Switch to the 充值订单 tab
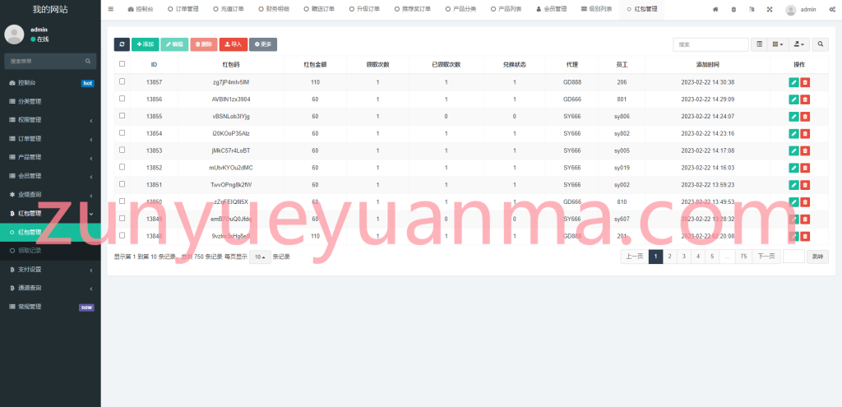Screen dimensions: 842x407 tap(229, 9)
